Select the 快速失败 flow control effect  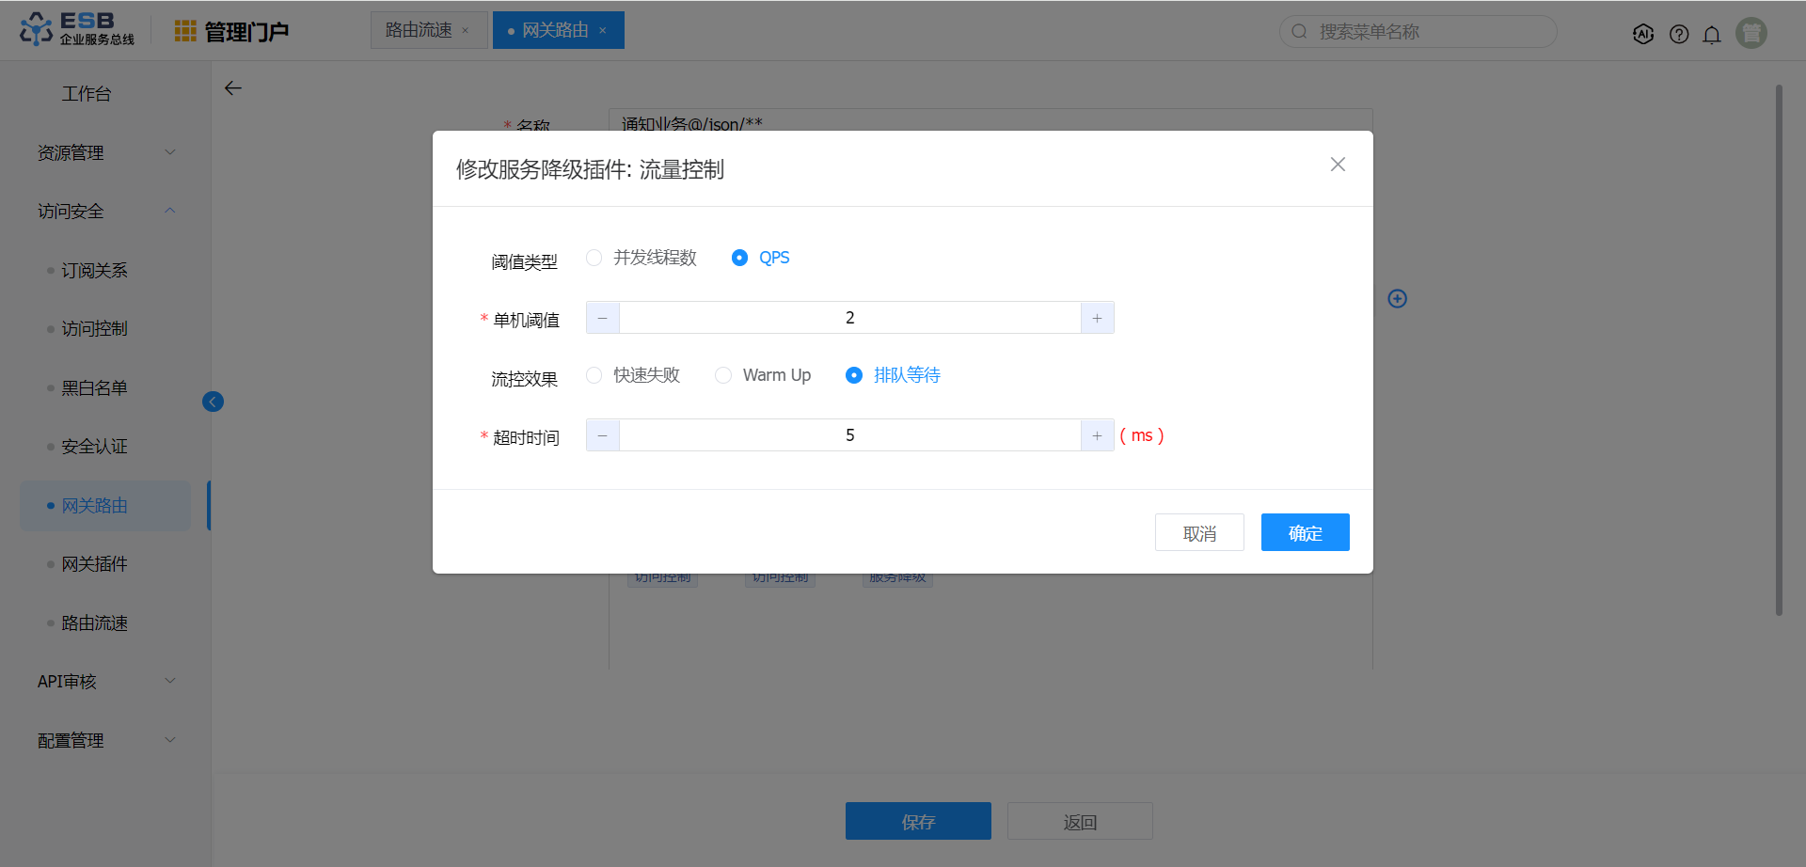pyautogui.click(x=594, y=375)
